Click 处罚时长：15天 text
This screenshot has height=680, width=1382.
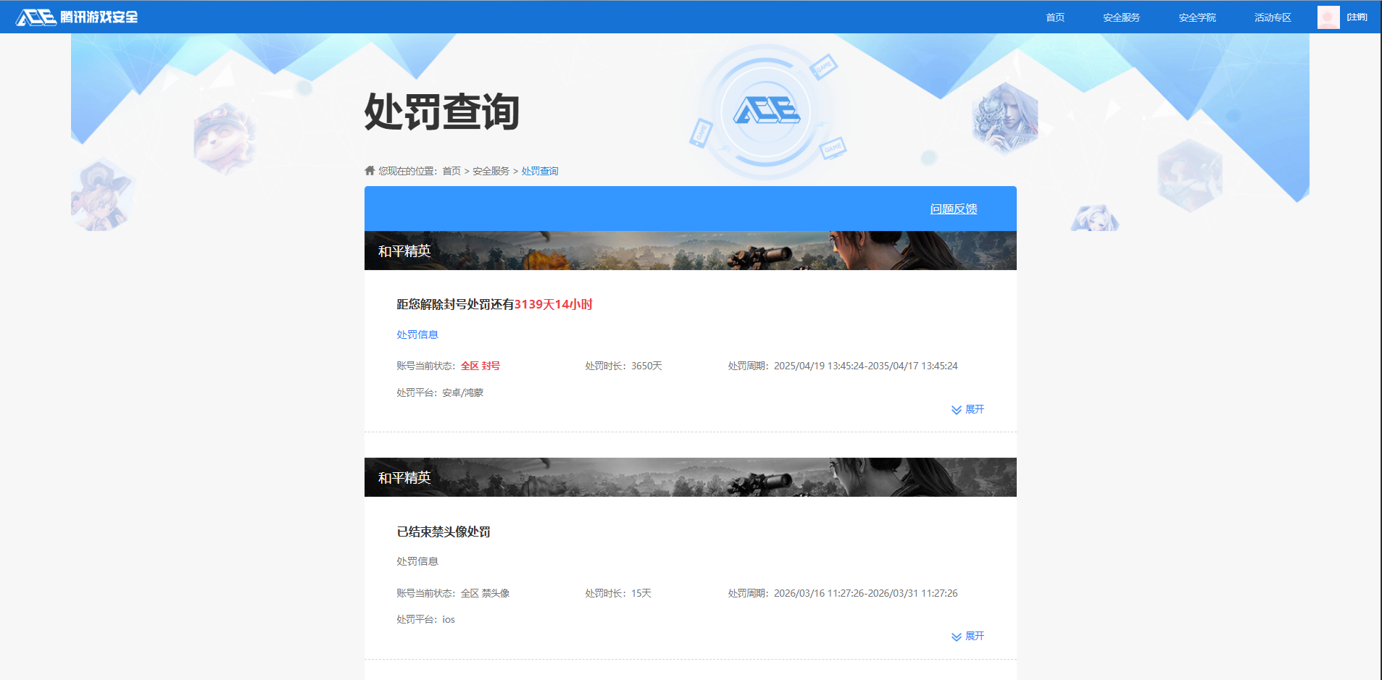(x=618, y=593)
